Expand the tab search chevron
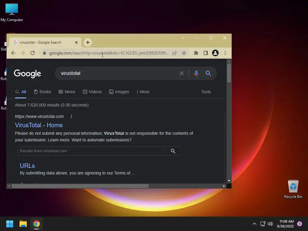 [183, 38]
